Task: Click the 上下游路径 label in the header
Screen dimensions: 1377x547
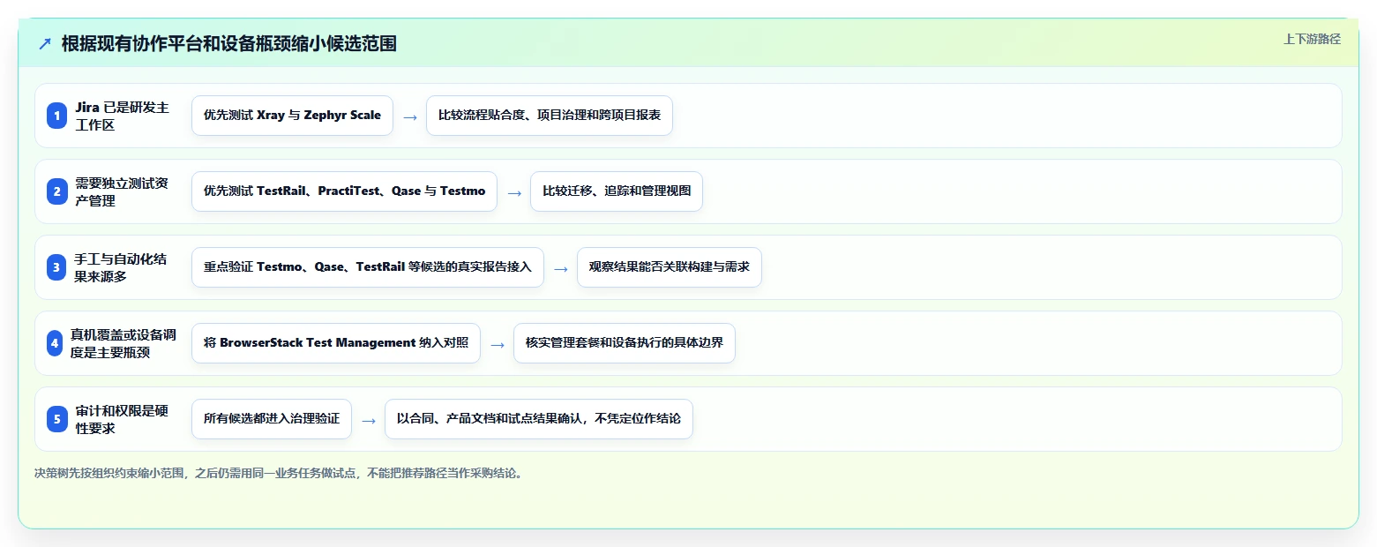Action: pyautogui.click(x=1312, y=39)
